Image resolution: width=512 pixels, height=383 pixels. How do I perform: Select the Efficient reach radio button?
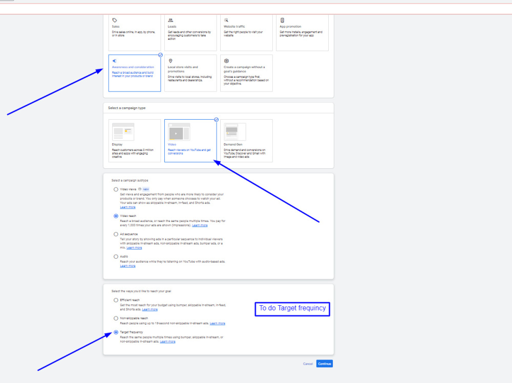116,300
